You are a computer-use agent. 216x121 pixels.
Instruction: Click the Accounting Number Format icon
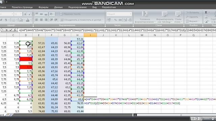109,20
